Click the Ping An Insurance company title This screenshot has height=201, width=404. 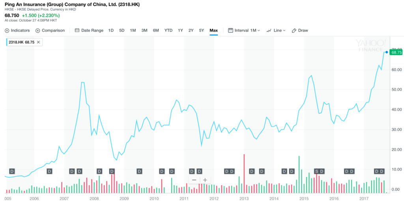72,5
